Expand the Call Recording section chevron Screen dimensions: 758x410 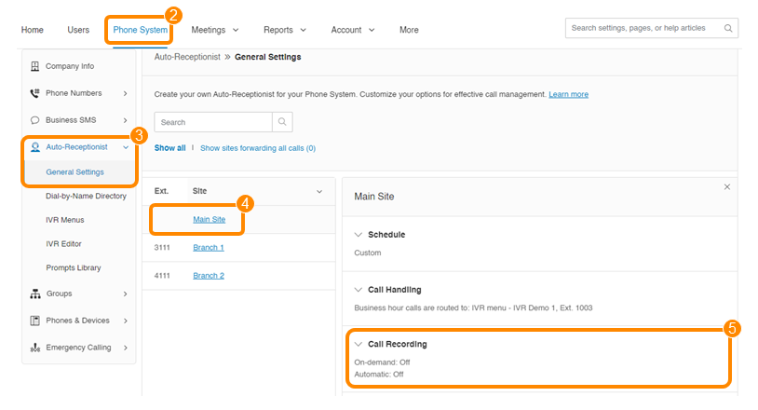click(359, 345)
